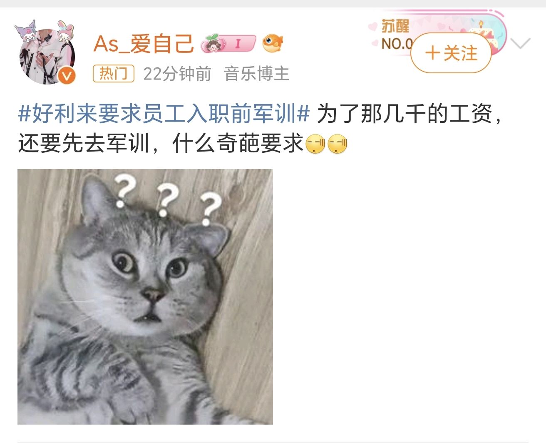
Task: Click the strawberry girl level I badge
Action: pos(228,43)
